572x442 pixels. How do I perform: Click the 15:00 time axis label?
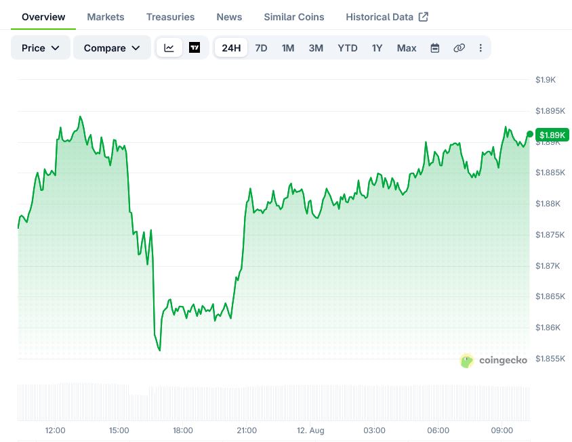(119, 430)
